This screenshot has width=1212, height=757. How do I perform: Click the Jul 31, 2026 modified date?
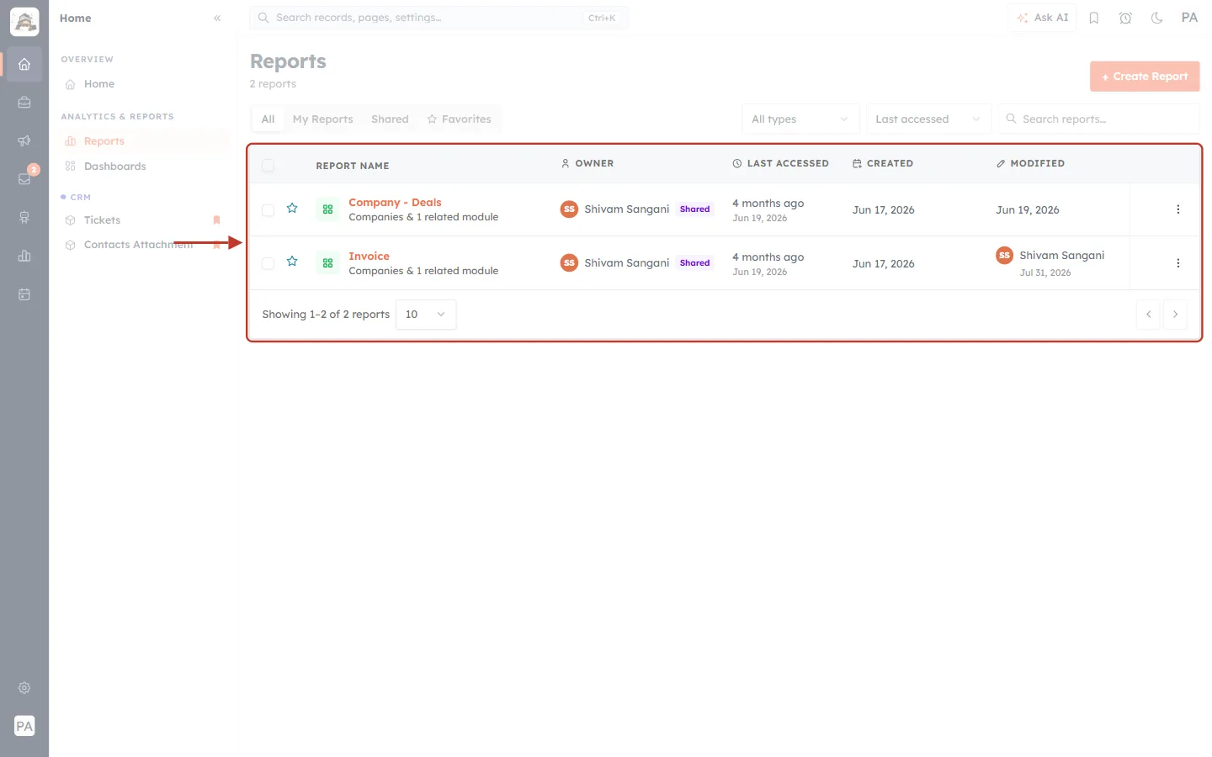click(x=1045, y=273)
